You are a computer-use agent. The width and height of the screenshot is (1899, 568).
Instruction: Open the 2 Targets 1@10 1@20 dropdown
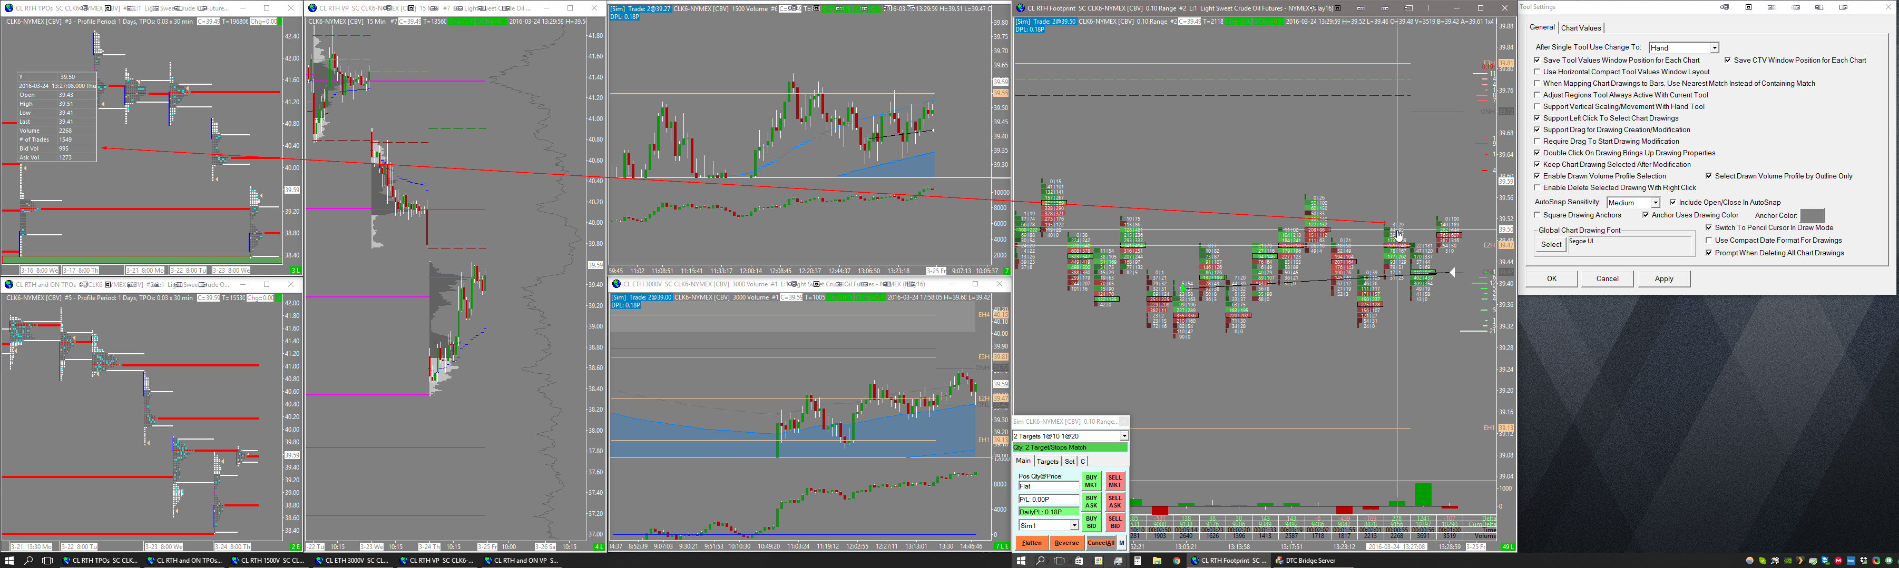pyautogui.click(x=1070, y=436)
